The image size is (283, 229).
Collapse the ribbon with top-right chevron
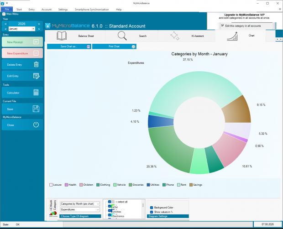pos(280,9)
